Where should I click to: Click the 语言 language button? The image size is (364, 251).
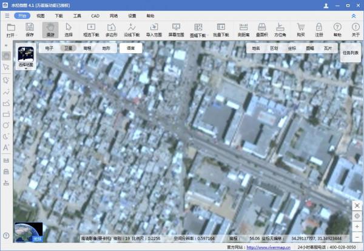(x=130, y=48)
